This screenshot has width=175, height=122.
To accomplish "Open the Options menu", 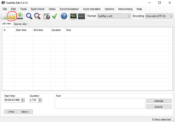I will click(x=109, y=9).
